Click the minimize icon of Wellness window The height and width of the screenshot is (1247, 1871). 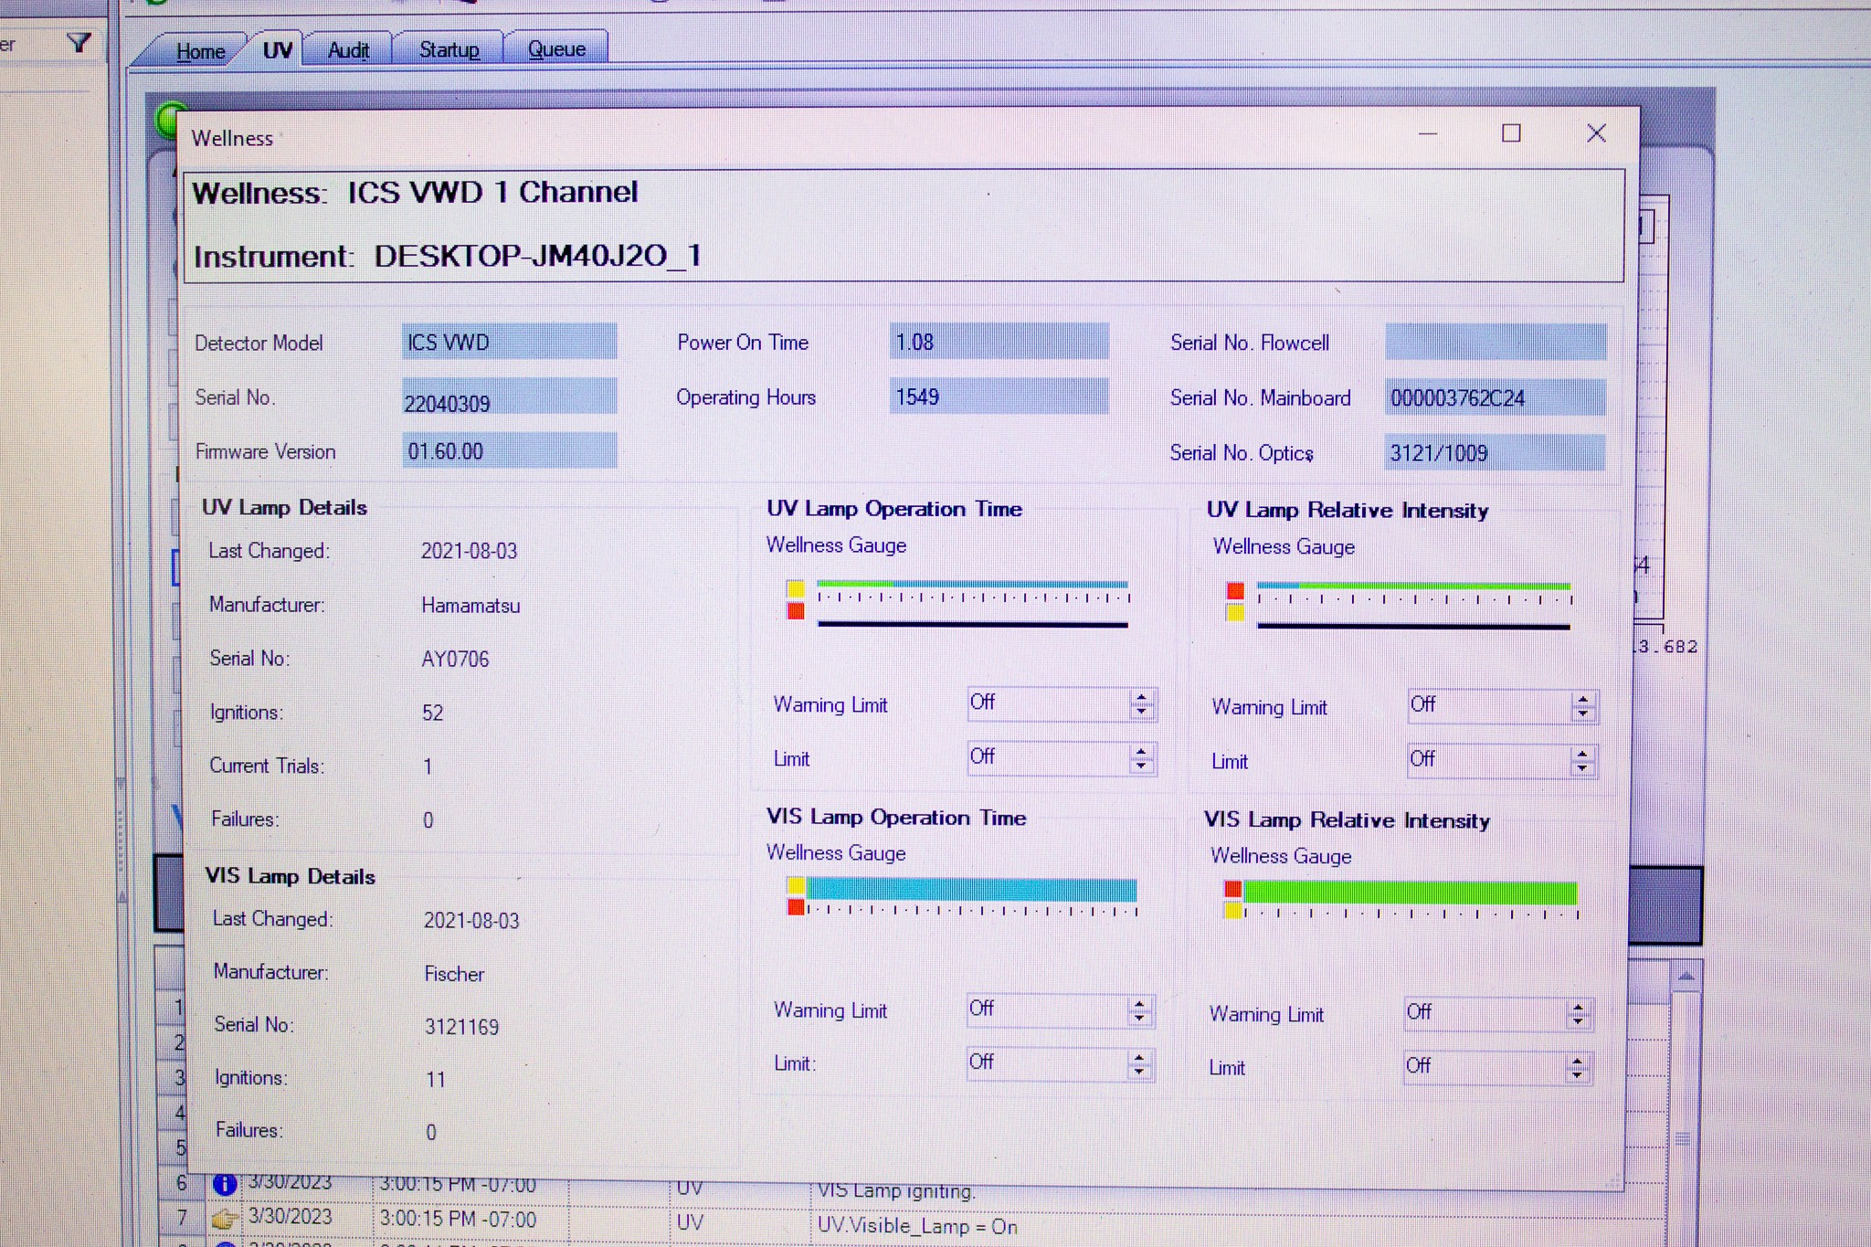tap(1428, 134)
